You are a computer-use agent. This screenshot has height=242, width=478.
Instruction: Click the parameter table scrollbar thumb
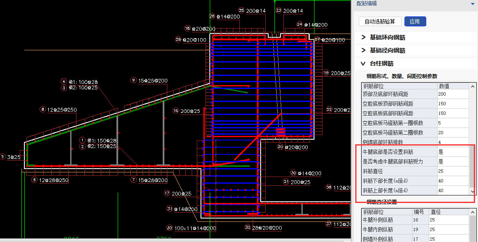473,168
